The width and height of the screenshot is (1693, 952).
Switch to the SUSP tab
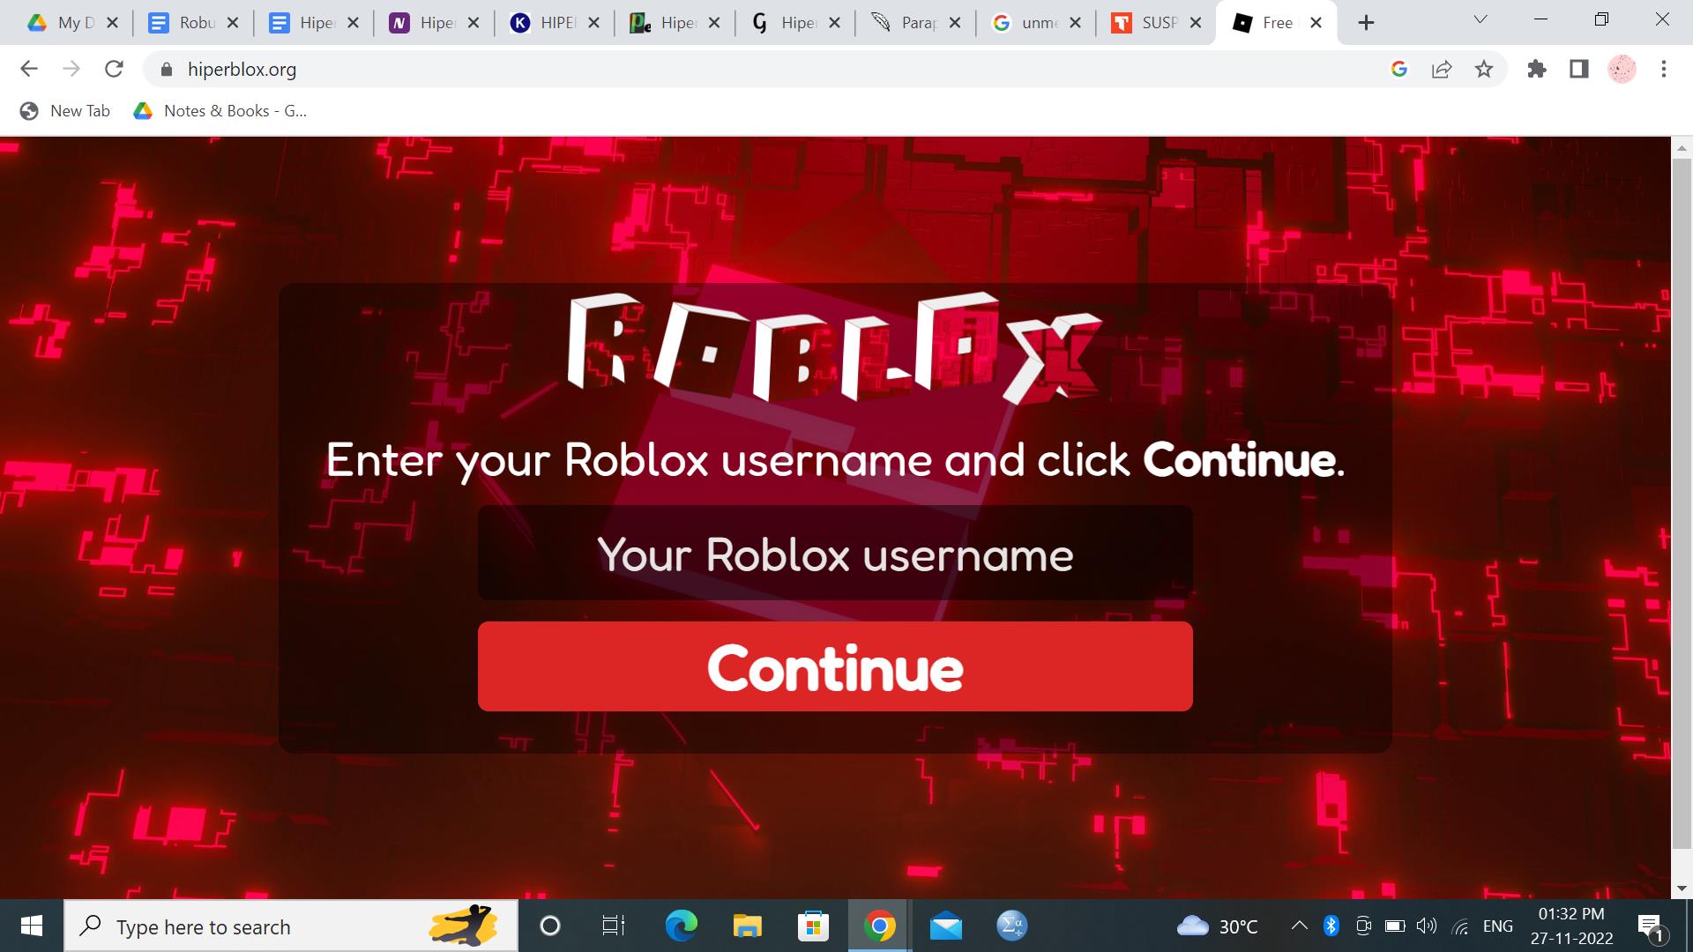coord(1156,23)
